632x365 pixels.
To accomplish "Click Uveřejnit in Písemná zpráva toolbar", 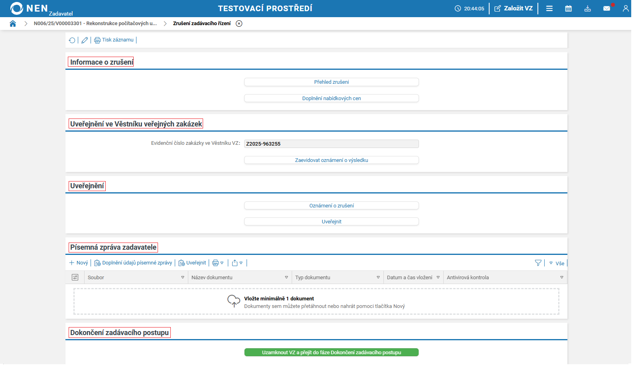I will tap(192, 263).
